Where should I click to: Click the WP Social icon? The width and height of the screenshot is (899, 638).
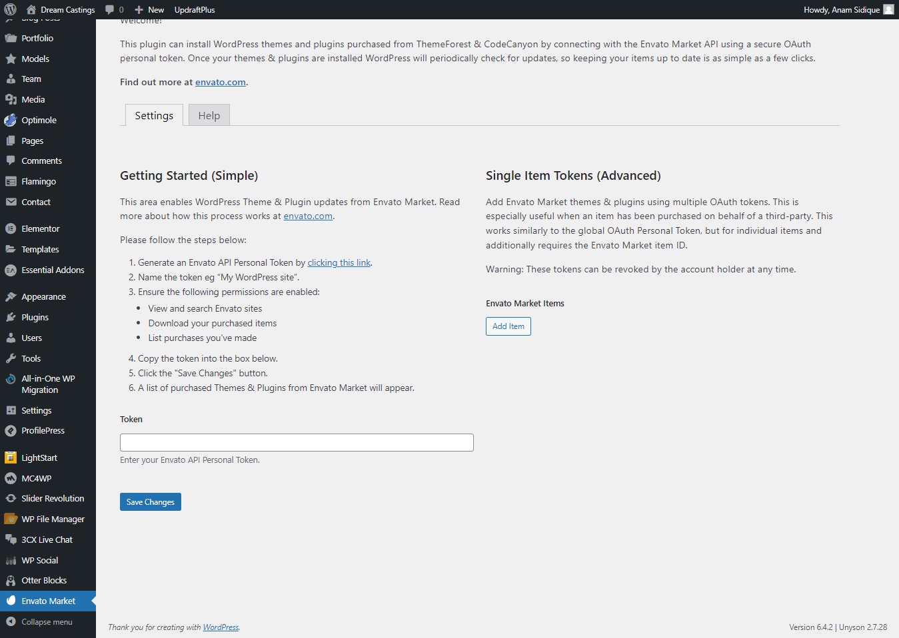point(11,560)
